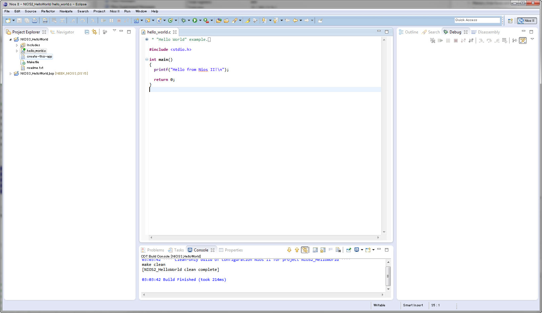
Task: Click the Display Selected Console icon
Action: pyautogui.click(x=357, y=250)
